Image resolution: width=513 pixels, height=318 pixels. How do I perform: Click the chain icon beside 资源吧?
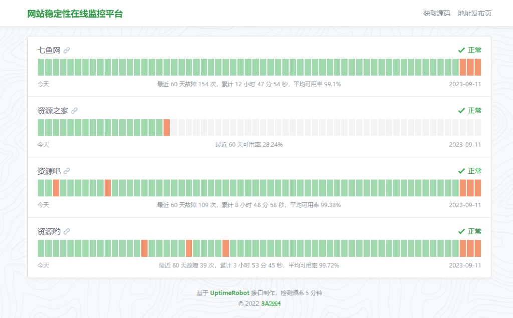(67, 171)
